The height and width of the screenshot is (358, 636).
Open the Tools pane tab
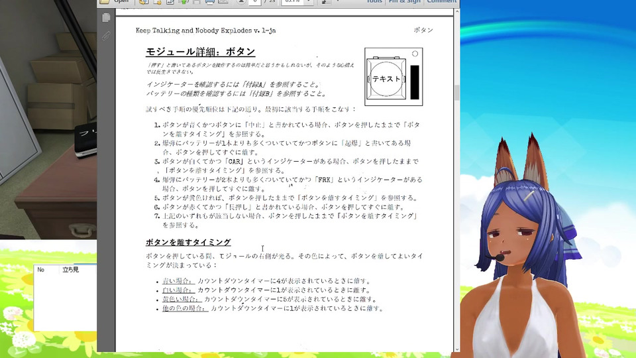click(x=374, y=1)
